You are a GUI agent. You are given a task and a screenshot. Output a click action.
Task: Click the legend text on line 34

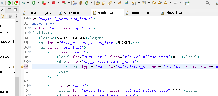[71, 38]
